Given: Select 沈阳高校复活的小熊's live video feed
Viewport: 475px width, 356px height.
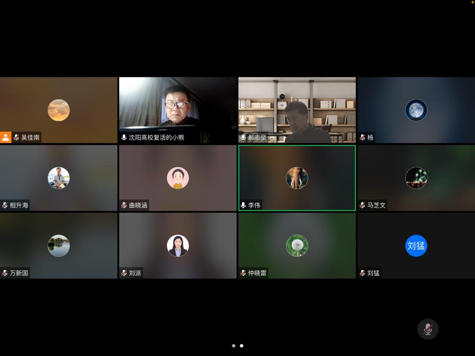Looking at the screenshot, I should [178, 110].
